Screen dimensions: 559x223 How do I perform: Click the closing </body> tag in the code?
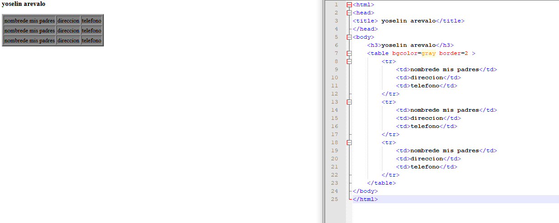[x=365, y=191]
